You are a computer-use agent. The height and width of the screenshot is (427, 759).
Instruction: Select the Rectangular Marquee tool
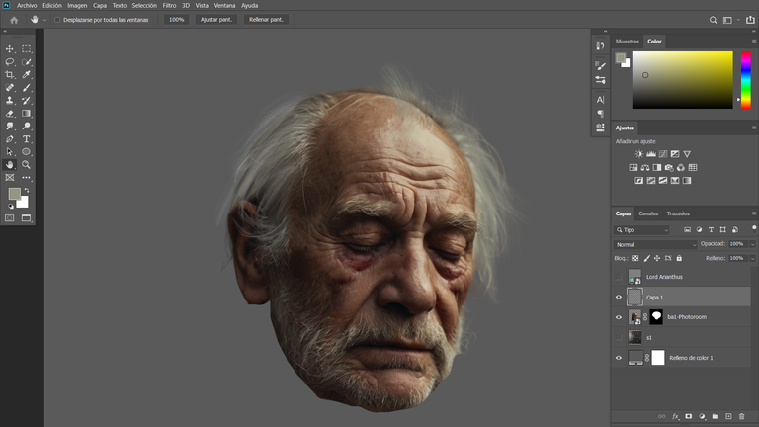click(26, 48)
